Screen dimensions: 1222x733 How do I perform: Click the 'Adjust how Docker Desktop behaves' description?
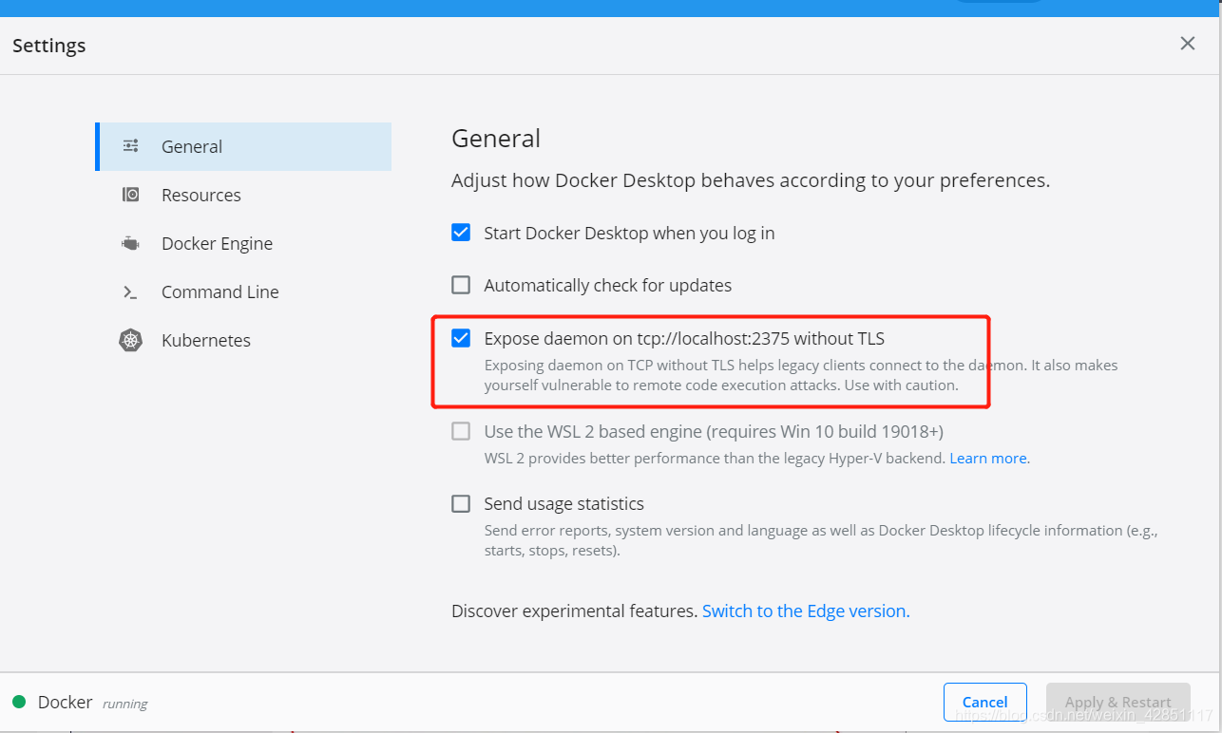tap(751, 180)
